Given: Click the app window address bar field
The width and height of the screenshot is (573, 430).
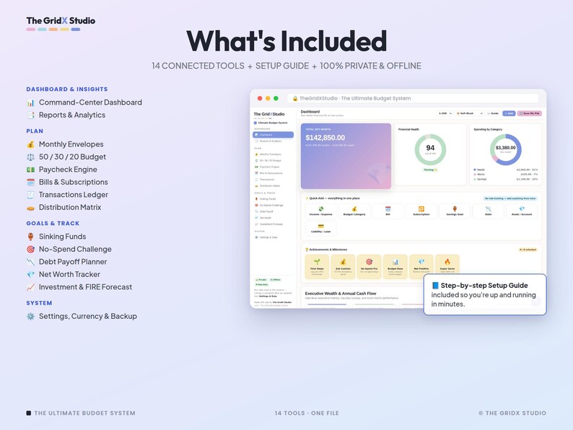Looking at the screenshot, I should (x=413, y=98).
